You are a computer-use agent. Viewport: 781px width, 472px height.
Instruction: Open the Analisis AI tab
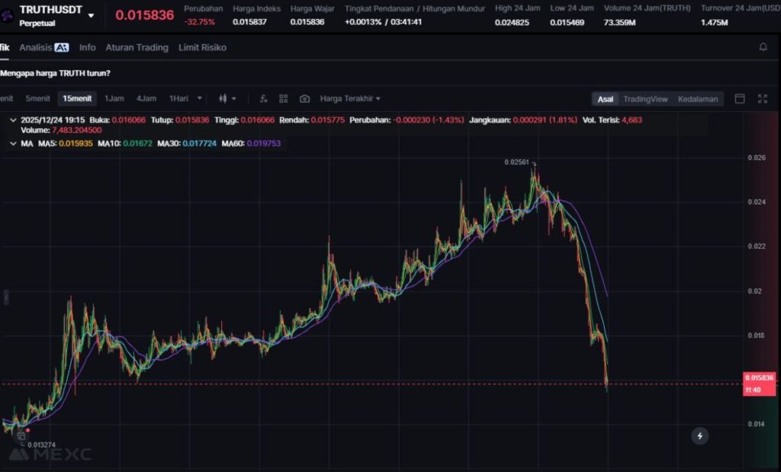pos(44,47)
